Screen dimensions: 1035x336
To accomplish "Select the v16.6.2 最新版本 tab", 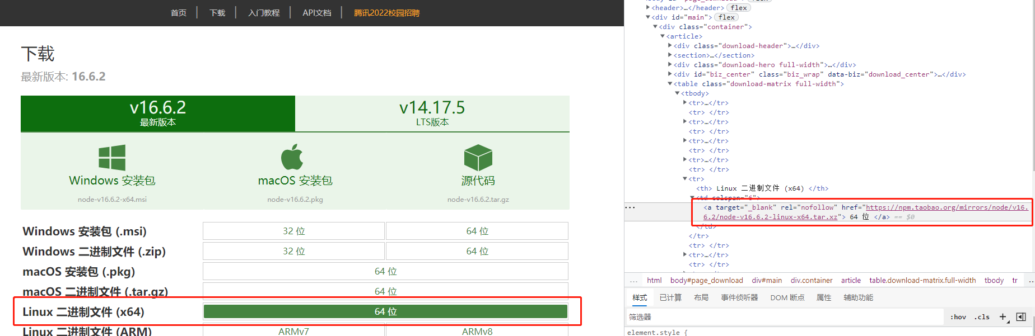I will coord(158,113).
